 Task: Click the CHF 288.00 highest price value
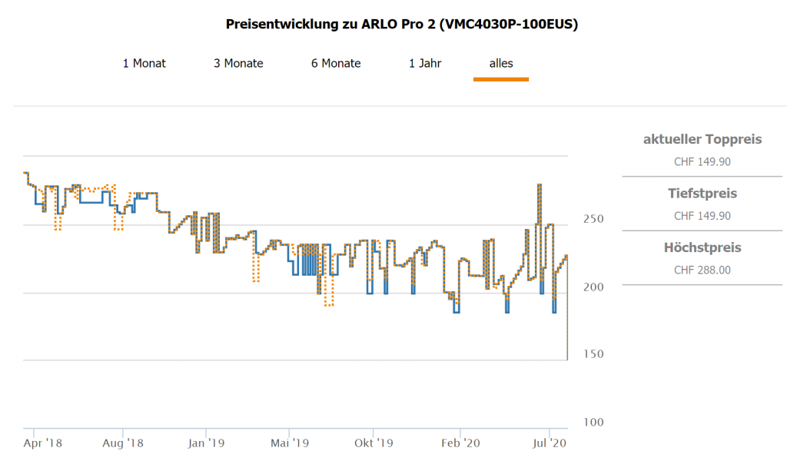pyautogui.click(x=702, y=270)
